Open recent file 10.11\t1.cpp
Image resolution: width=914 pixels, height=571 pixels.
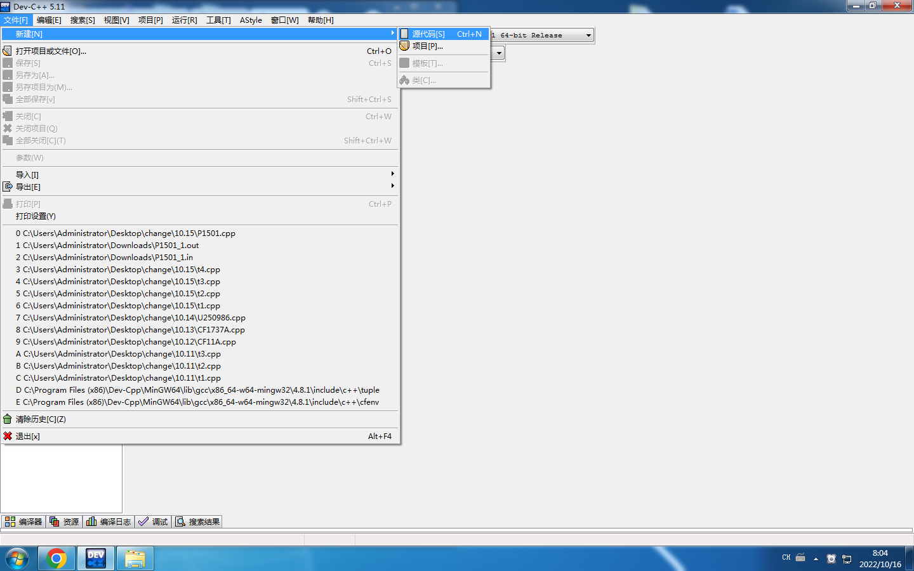point(199,378)
